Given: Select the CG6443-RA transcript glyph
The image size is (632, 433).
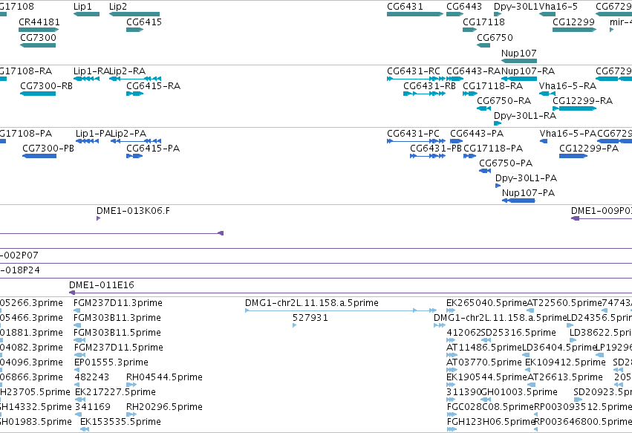Looking at the screenshot, I should tap(455, 79).
